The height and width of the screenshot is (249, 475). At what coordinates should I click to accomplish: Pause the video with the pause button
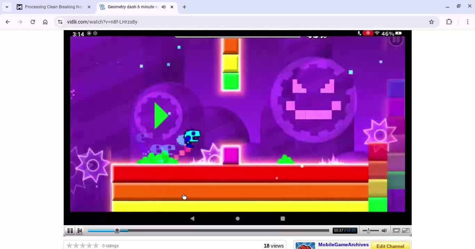(x=70, y=231)
